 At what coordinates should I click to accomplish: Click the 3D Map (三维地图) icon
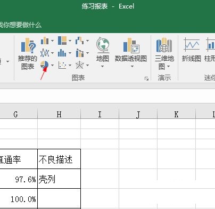click(164, 45)
